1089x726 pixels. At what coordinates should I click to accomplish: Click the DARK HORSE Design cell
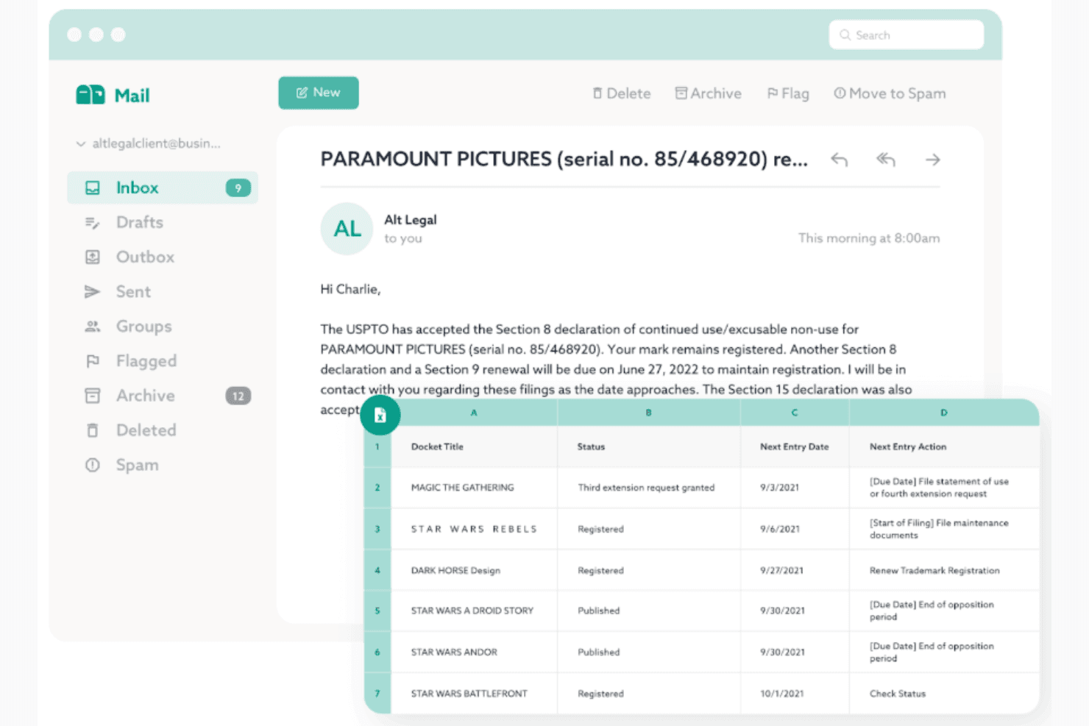[x=474, y=570]
